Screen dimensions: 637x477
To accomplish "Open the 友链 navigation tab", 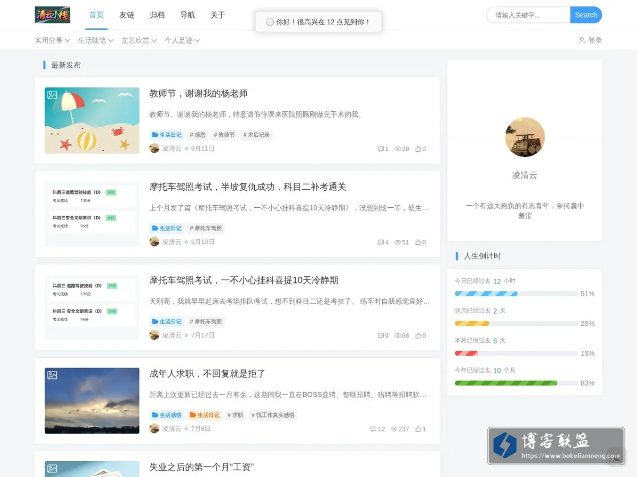I will coord(127,15).
